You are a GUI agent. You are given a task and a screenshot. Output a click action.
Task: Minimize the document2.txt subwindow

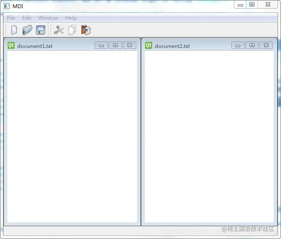tap(238, 45)
